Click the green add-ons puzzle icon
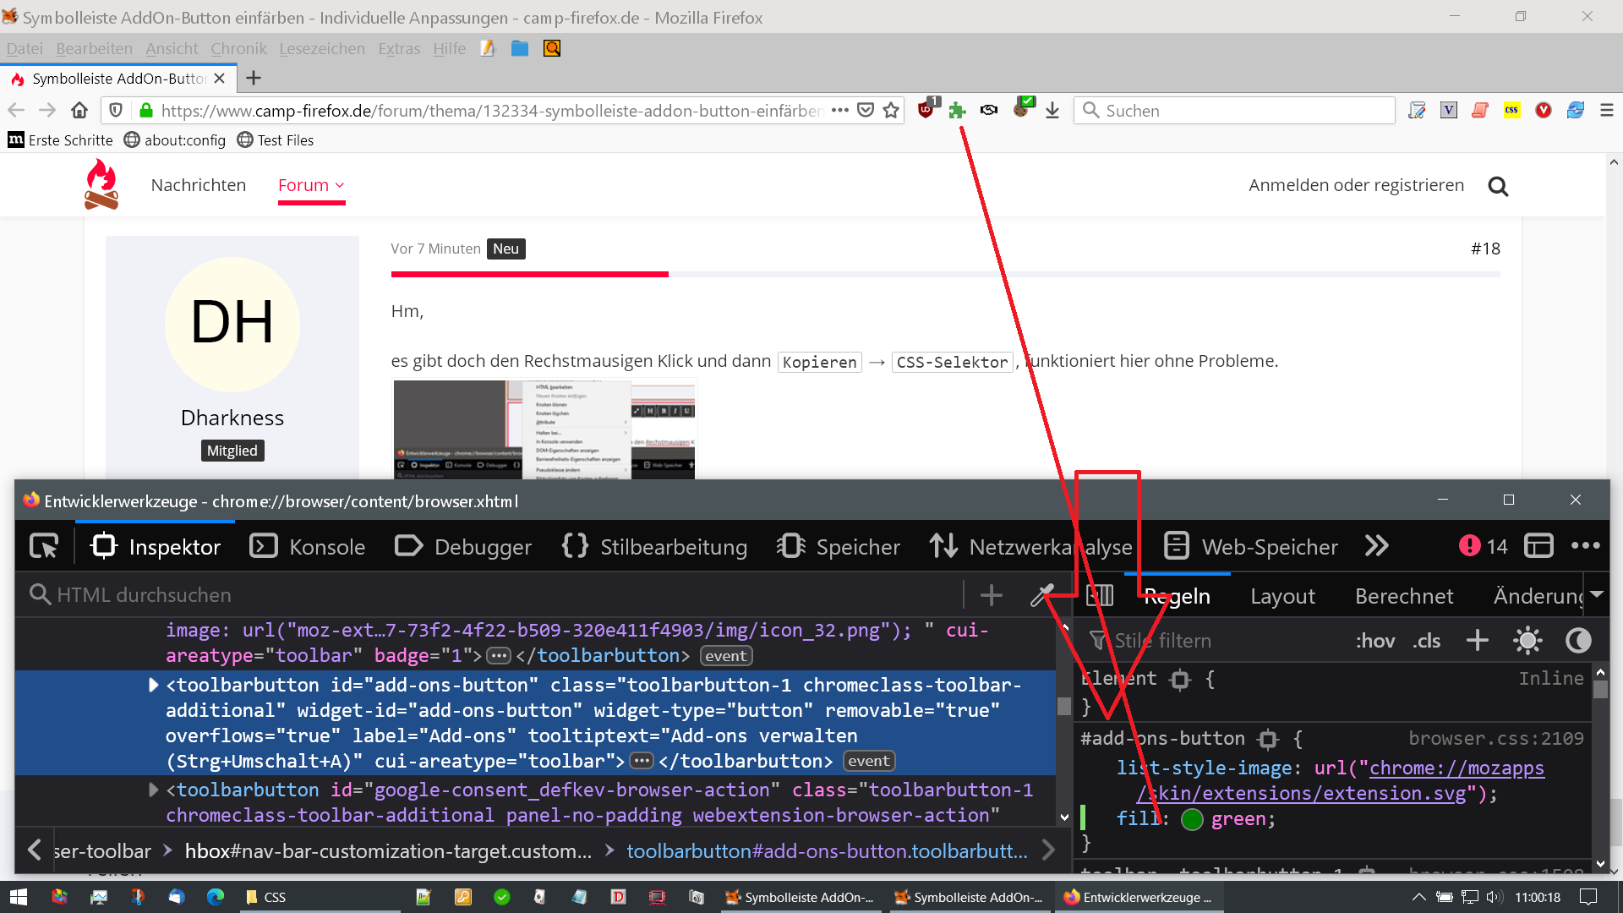 point(957,111)
